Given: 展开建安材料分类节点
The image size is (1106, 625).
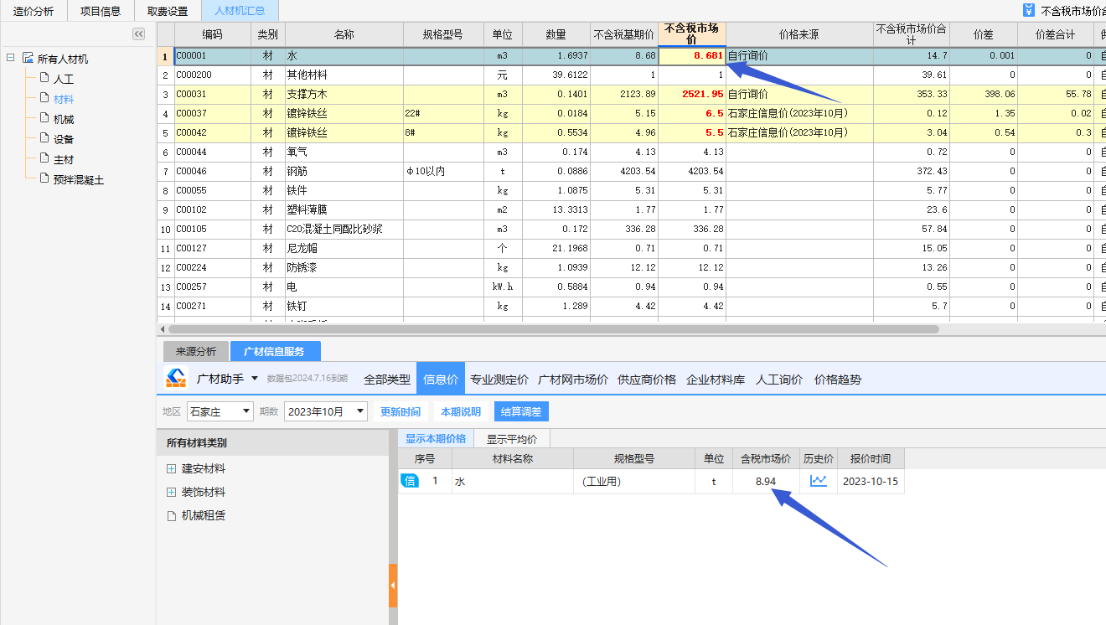Looking at the screenshot, I should coord(170,468).
